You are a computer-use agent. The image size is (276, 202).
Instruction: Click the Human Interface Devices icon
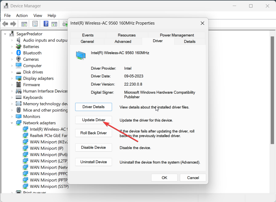click(x=18, y=91)
